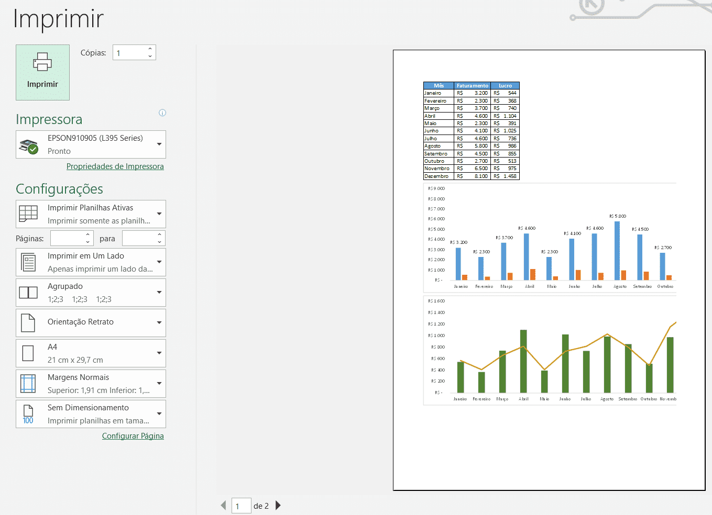Click the Faturamento table header in preview
Screen dimensions: 712x515
(472, 85)
